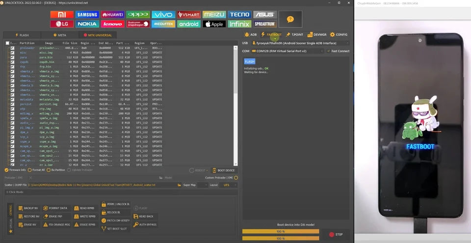Open the Apple brand section

click(x=214, y=24)
